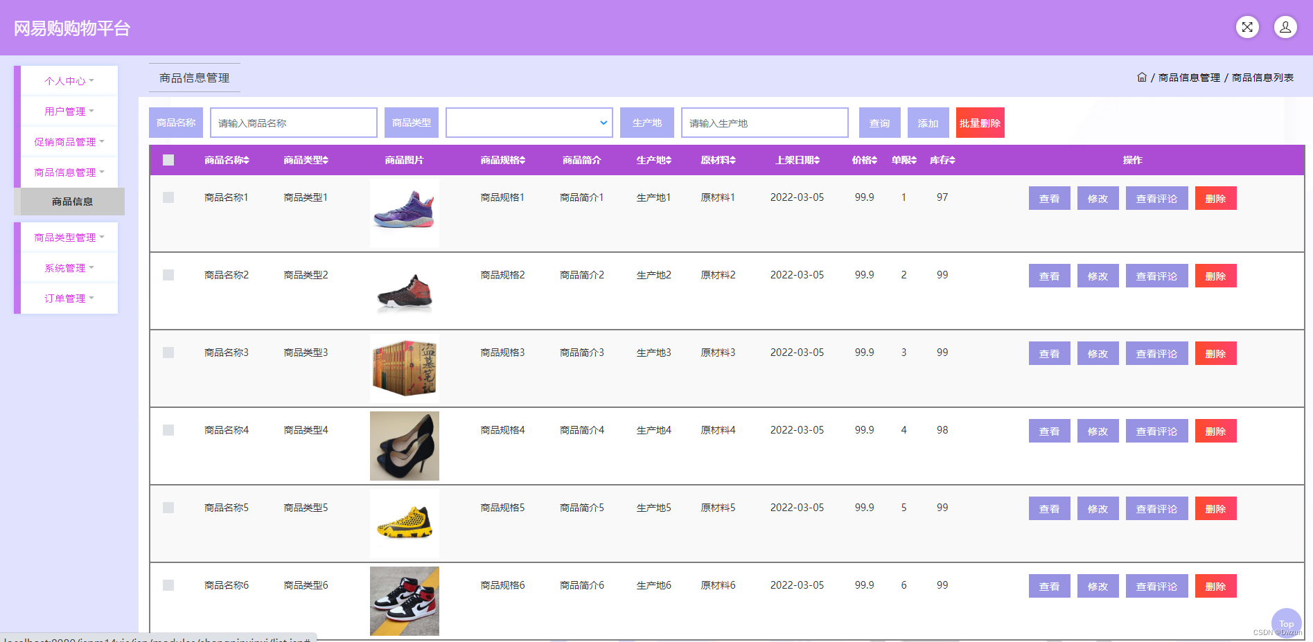This screenshot has width=1313, height=642.
Task: Click 查看评论 for 商品名称1
Action: click(1157, 198)
